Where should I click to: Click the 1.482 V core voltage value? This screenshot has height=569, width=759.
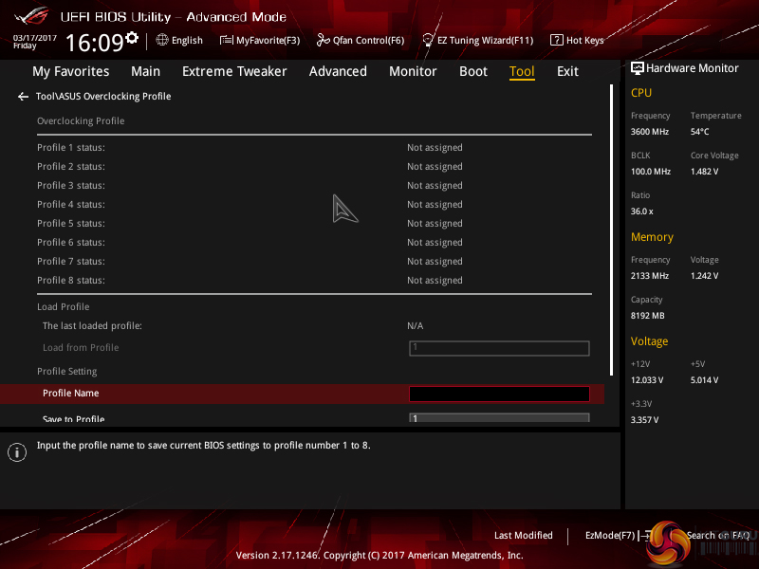coord(704,172)
